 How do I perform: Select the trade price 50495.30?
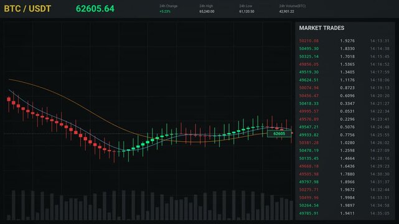(x=309, y=49)
